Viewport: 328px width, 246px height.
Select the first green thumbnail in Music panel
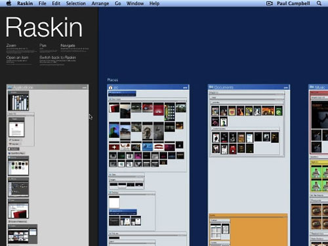tap(316, 172)
